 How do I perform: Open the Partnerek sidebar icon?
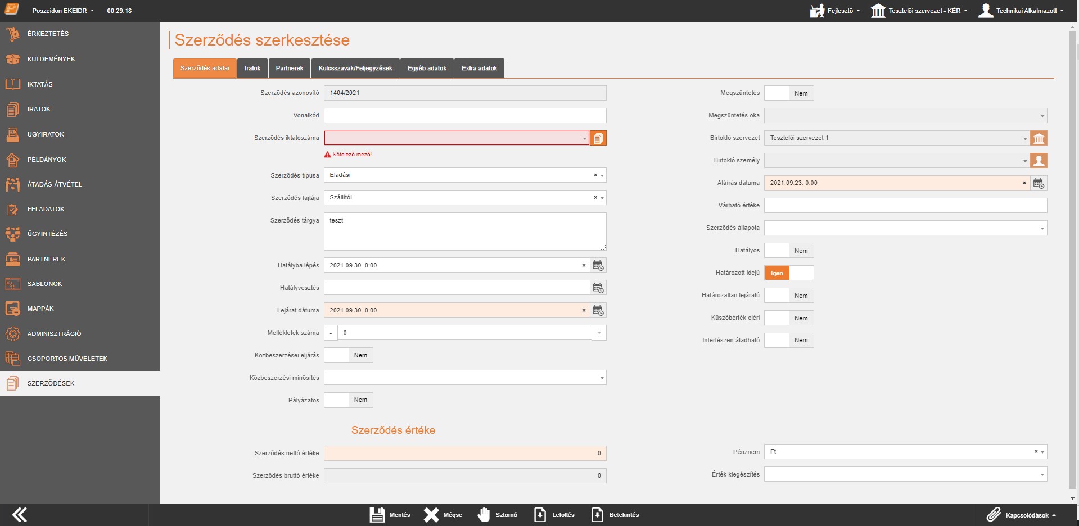pyautogui.click(x=12, y=259)
